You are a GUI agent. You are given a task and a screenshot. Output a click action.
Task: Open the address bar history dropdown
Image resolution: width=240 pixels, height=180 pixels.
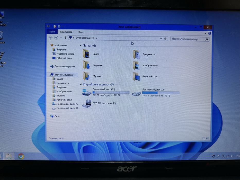point(161,39)
